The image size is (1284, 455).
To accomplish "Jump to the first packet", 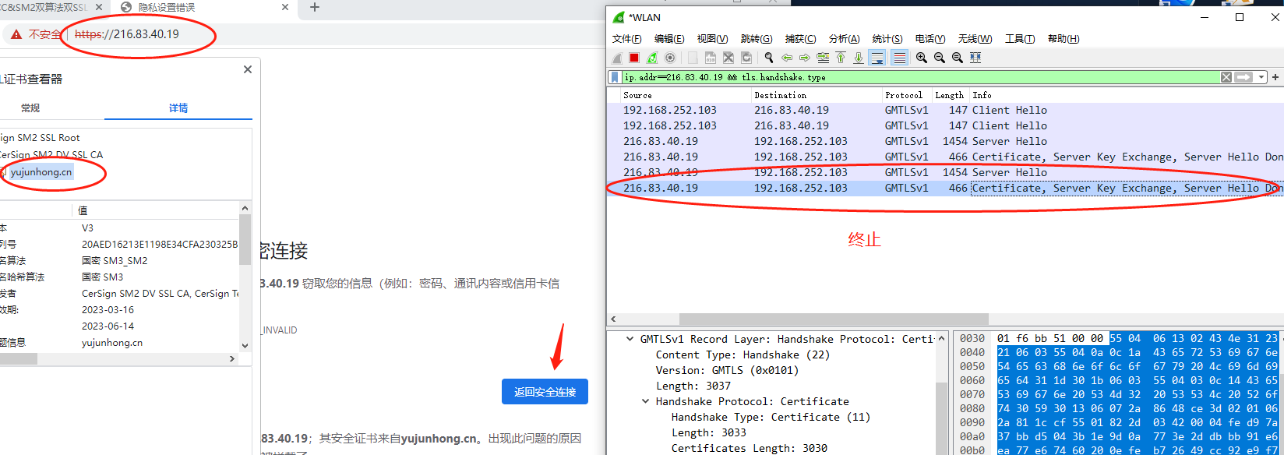I will 841,58.
